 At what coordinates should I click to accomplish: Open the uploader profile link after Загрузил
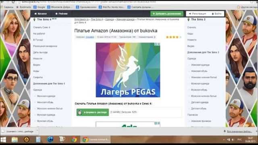tap(90, 37)
